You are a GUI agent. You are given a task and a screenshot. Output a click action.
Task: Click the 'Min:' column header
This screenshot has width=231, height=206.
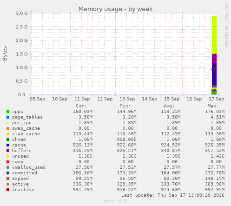(x=125, y=106)
